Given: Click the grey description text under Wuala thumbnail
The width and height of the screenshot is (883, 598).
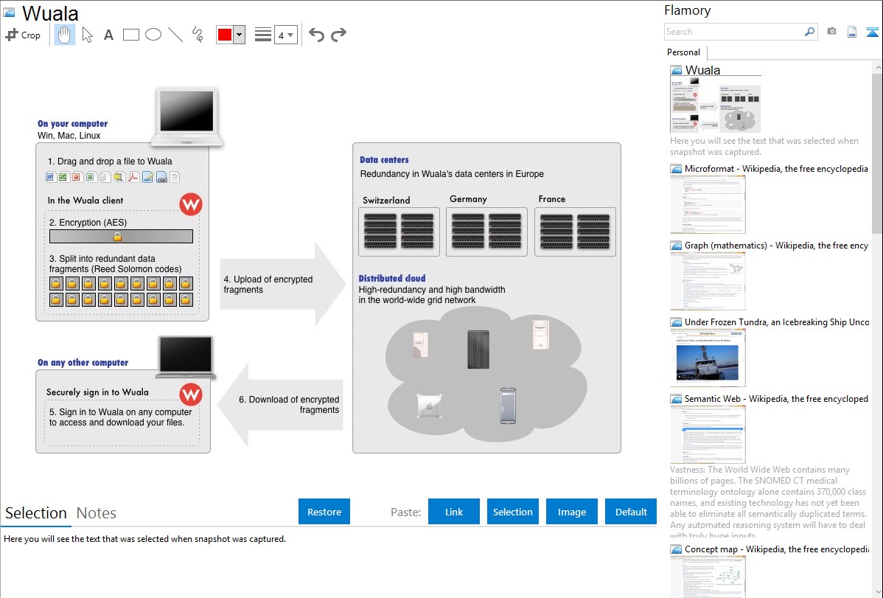Looking at the screenshot, I should coord(764,146).
